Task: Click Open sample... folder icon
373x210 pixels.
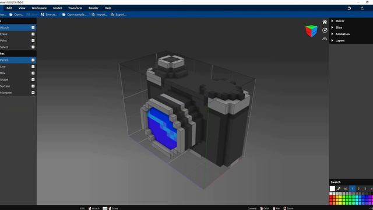Action: [64, 15]
